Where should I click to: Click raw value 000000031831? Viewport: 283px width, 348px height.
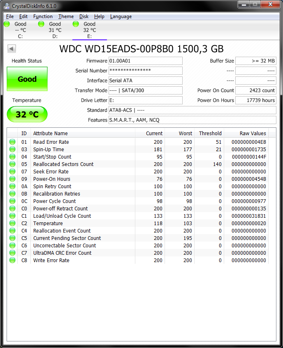(x=249, y=216)
